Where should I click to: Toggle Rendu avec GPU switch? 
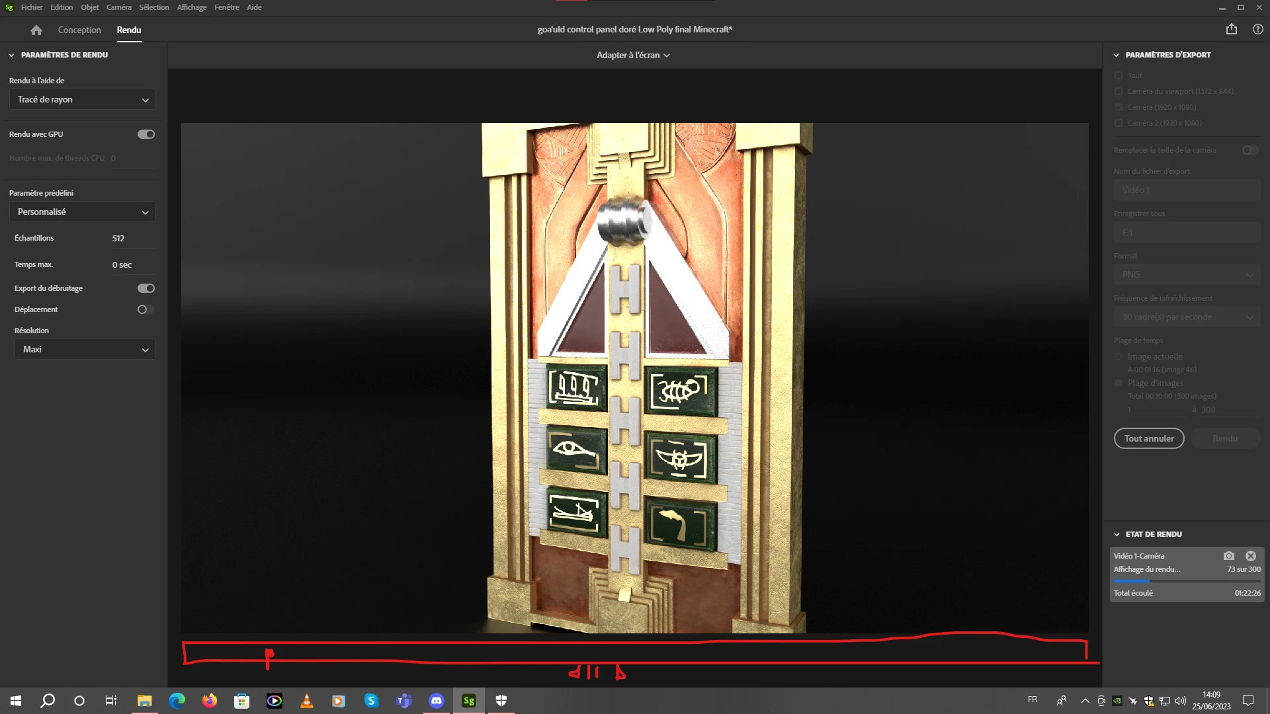pyautogui.click(x=146, y=134)
